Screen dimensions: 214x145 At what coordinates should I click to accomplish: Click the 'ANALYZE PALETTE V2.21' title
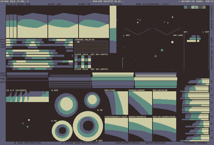[x=107, y=1]
